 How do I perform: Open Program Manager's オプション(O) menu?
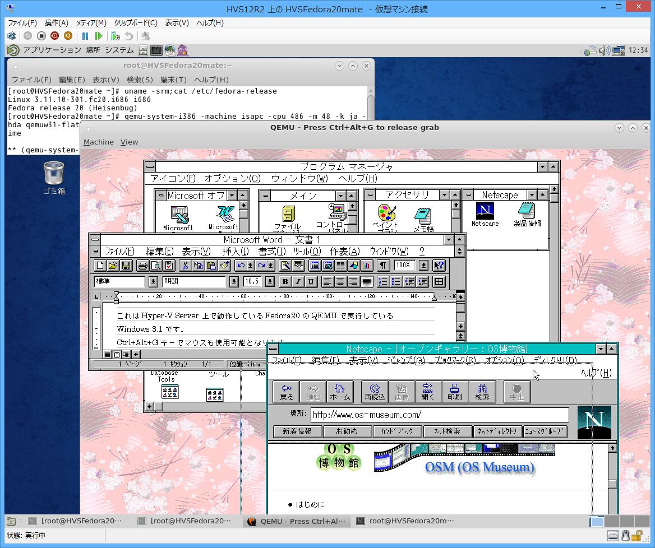point(232,179)
